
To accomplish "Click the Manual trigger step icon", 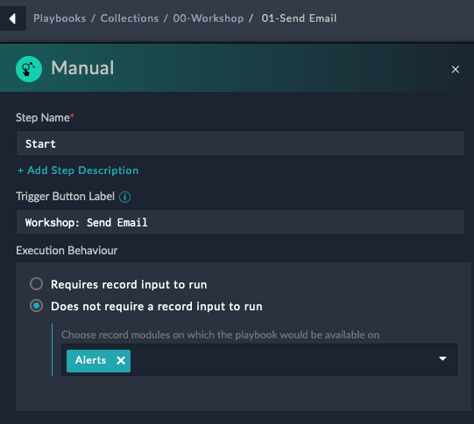I will 29,69.
